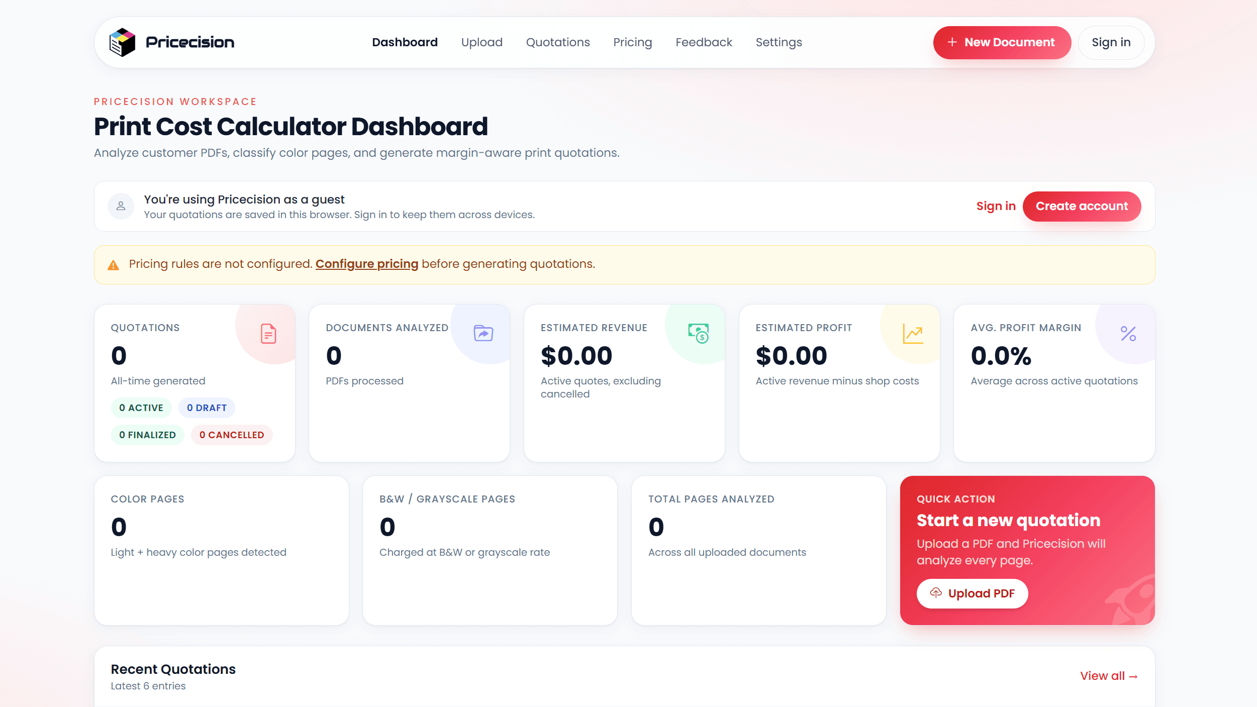
Task: Click the guest usage banner title
Action: tap(244, 199)
